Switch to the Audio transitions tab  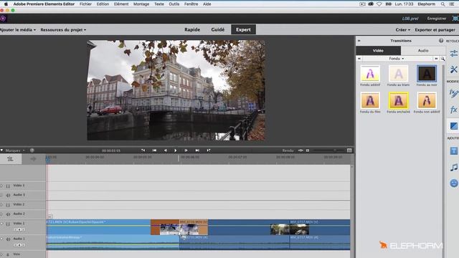coord(423,51)
